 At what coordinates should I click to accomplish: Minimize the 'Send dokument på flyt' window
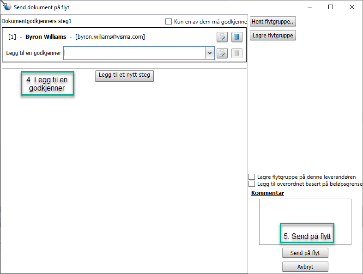coord(310,7)
